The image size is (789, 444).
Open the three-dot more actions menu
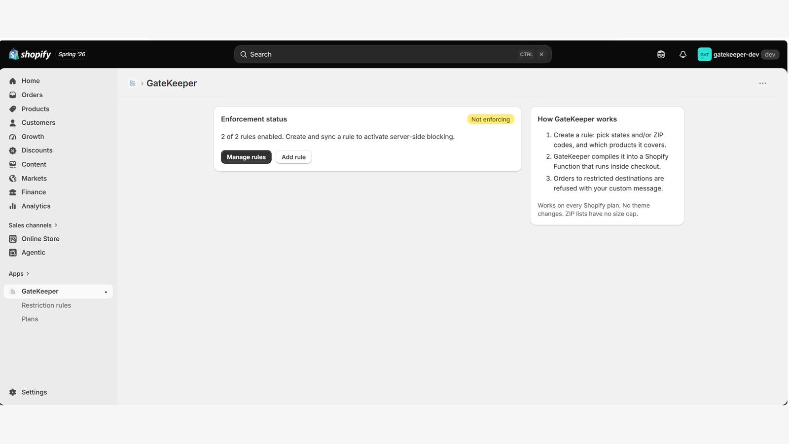(763, 83)
